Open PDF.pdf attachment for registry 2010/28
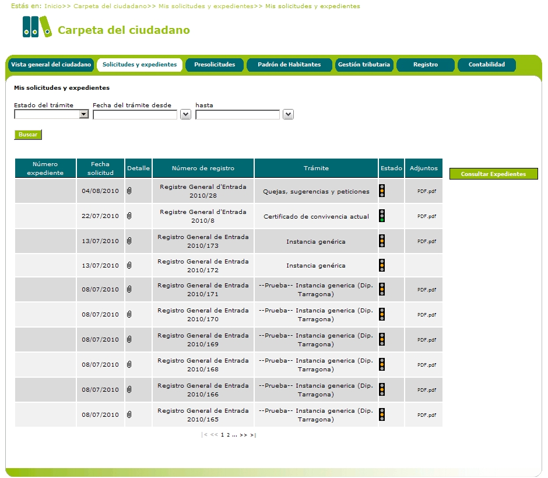The width and height of the screenshot is (548, 478). 426,191
